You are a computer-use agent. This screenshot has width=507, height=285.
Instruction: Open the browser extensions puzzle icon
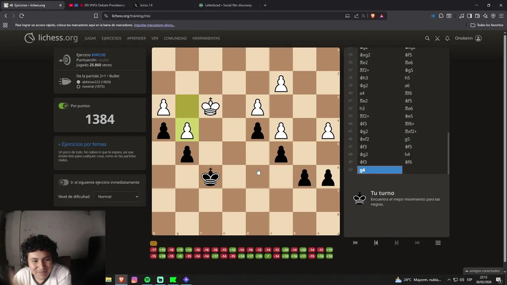point(441,16)
